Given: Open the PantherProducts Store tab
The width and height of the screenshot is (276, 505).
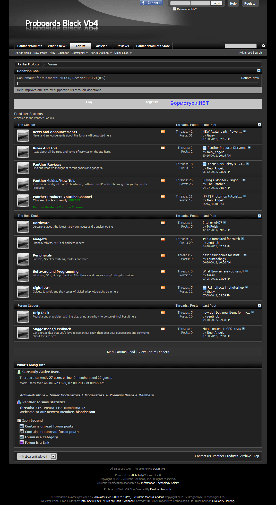Looking at the screenshot, I should point(153,46).
